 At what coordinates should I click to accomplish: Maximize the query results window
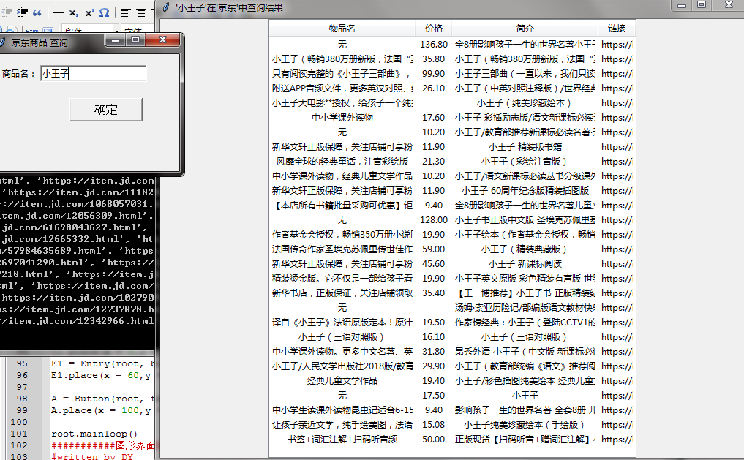click(702, 4)
